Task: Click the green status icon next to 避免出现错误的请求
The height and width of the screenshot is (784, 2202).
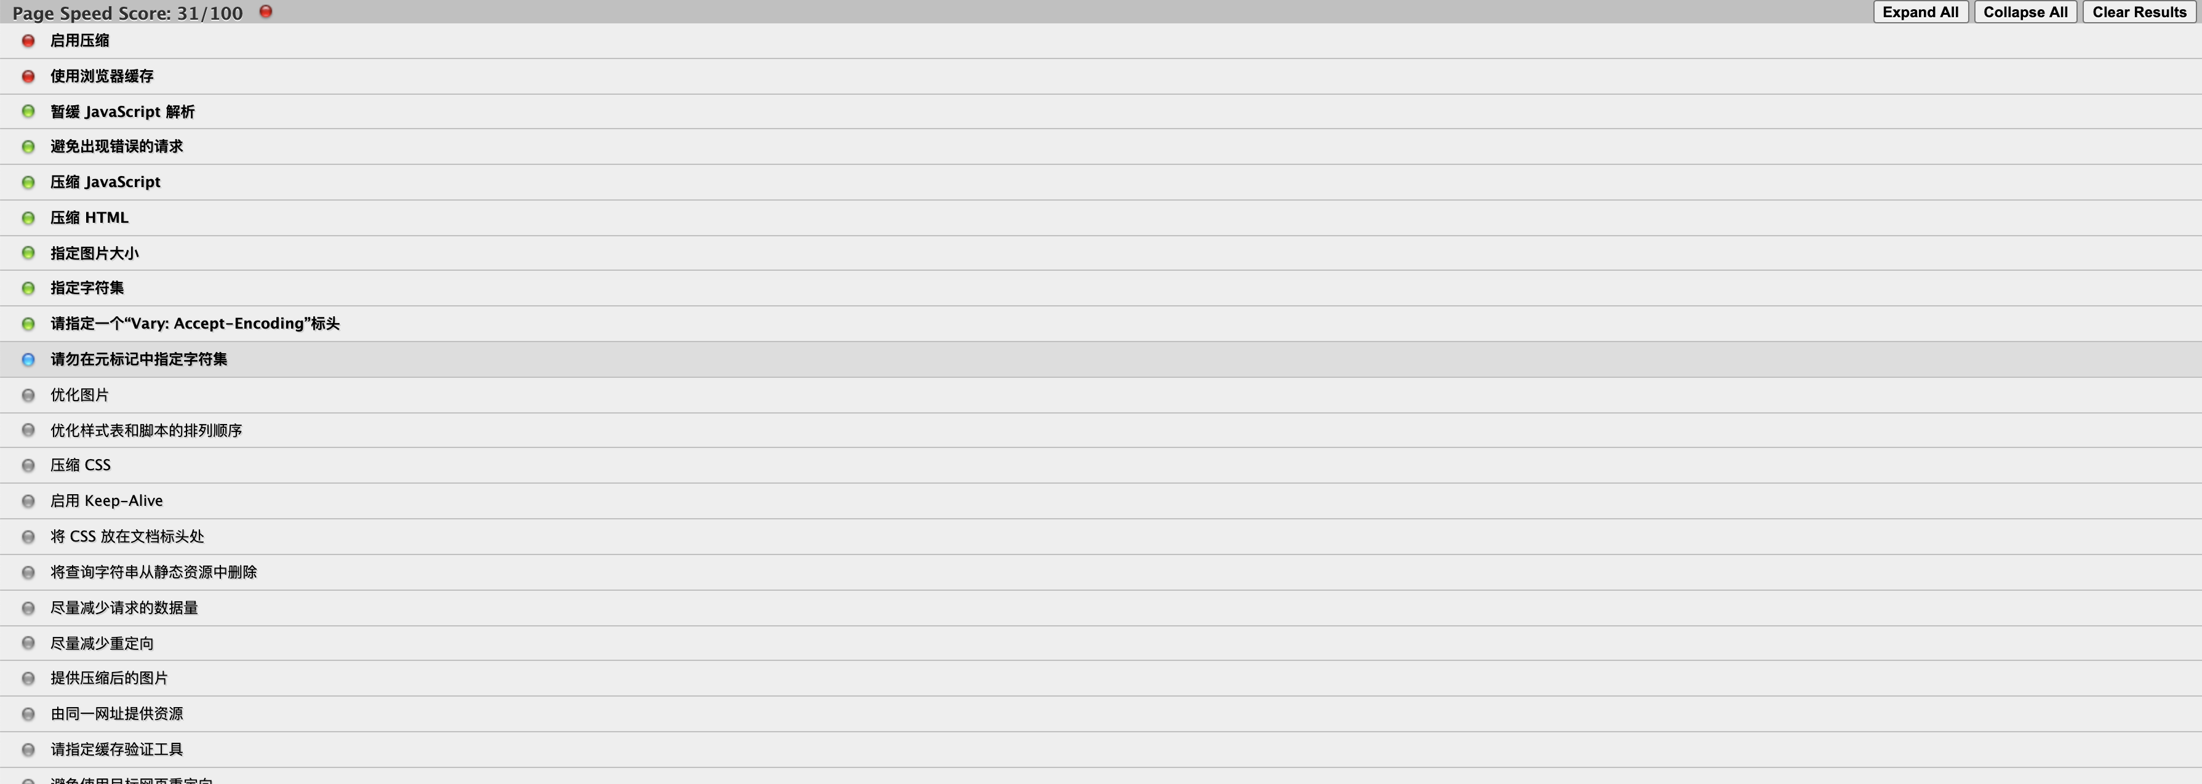Action: (x=28, y=146)
